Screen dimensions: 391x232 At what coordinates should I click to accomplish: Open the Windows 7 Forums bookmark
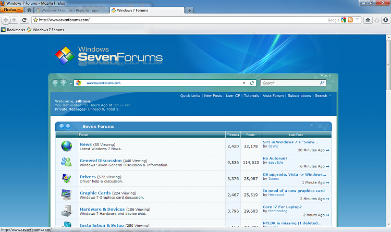pos(45,30)
